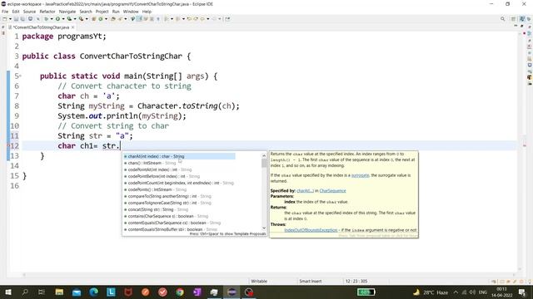Open the New wizard dropdown arrow
Viewport: 533px width, 299px height.
tap(10, 19)
